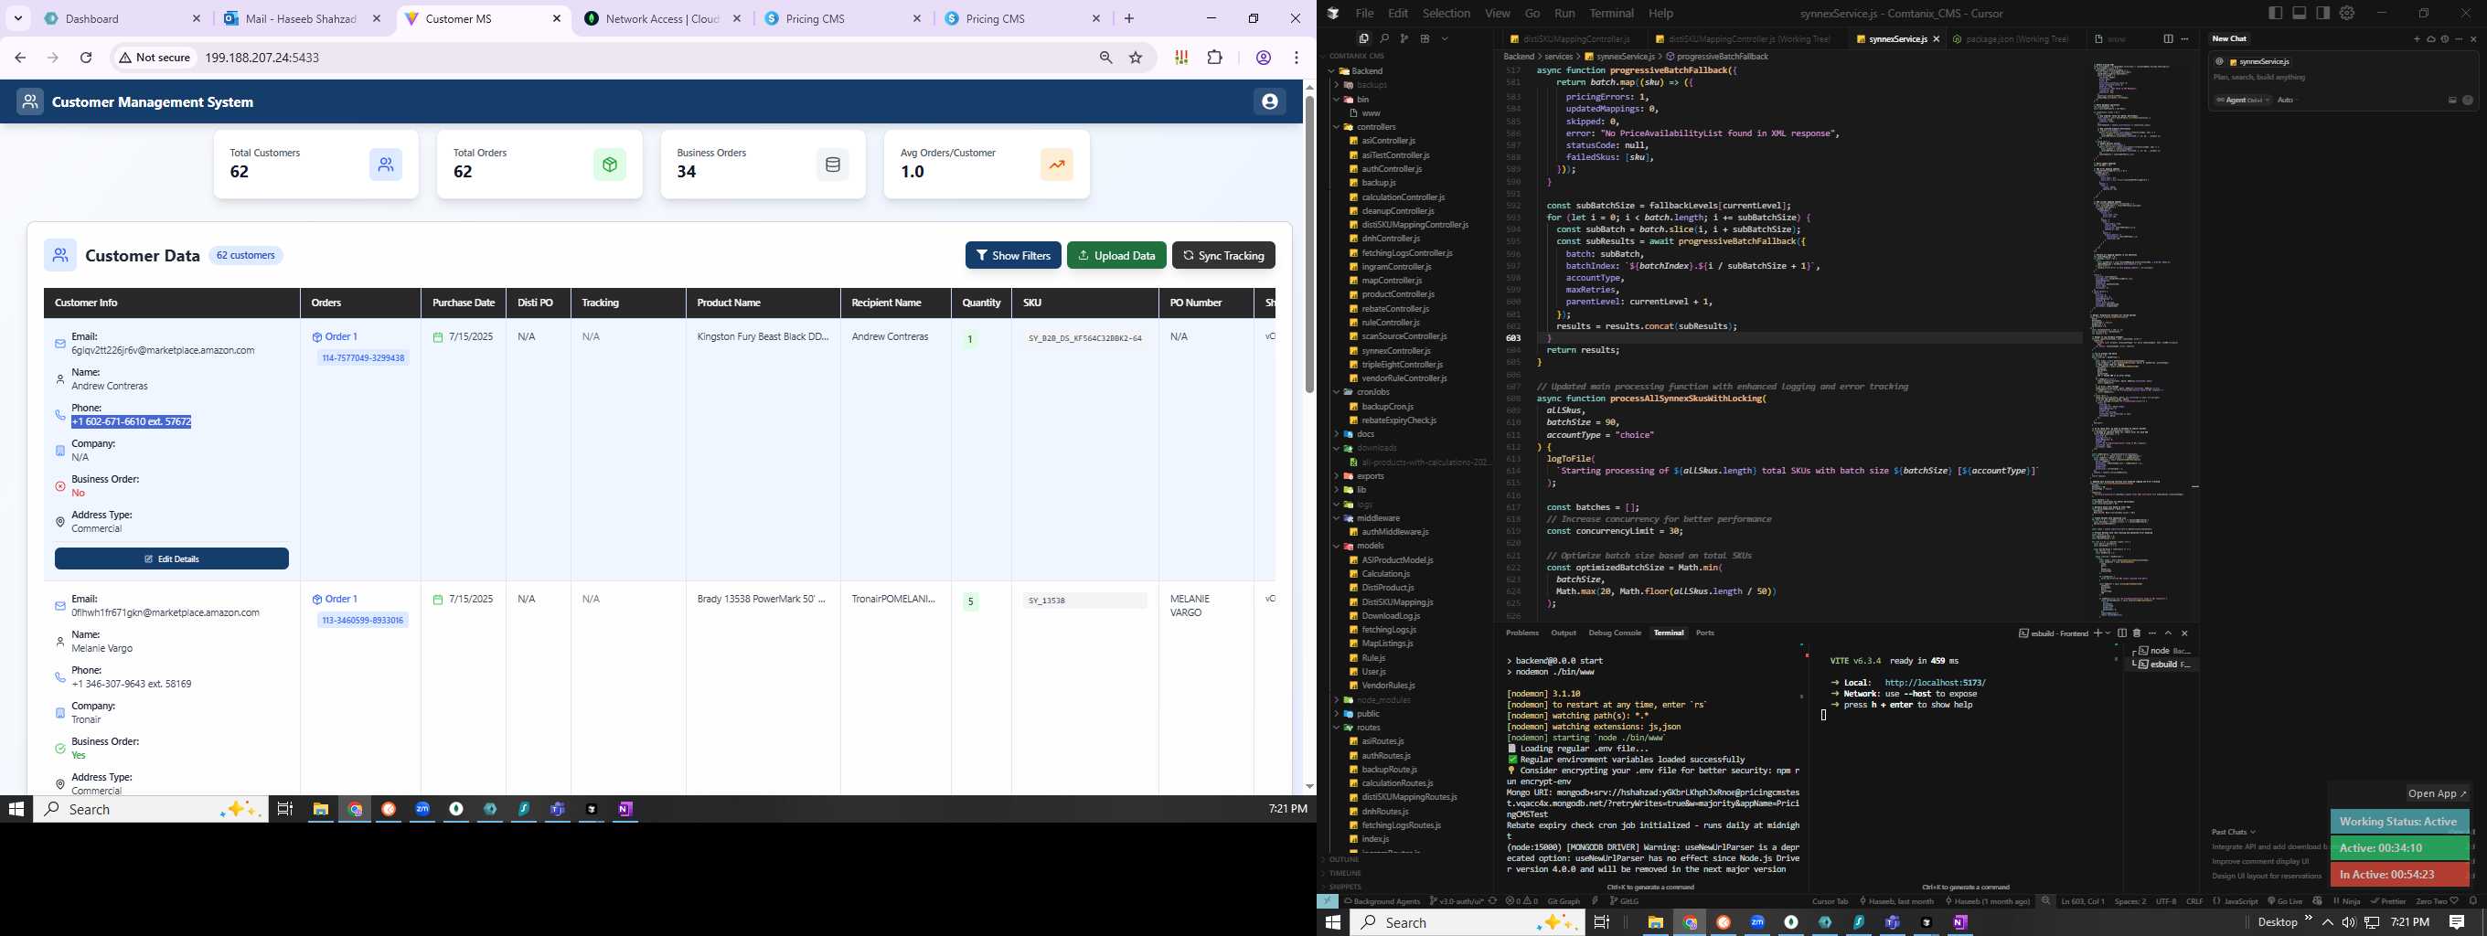Open Chrome three-dot menu
2487x936 pixels.
pyautogui.click(x=1297, y=58)
